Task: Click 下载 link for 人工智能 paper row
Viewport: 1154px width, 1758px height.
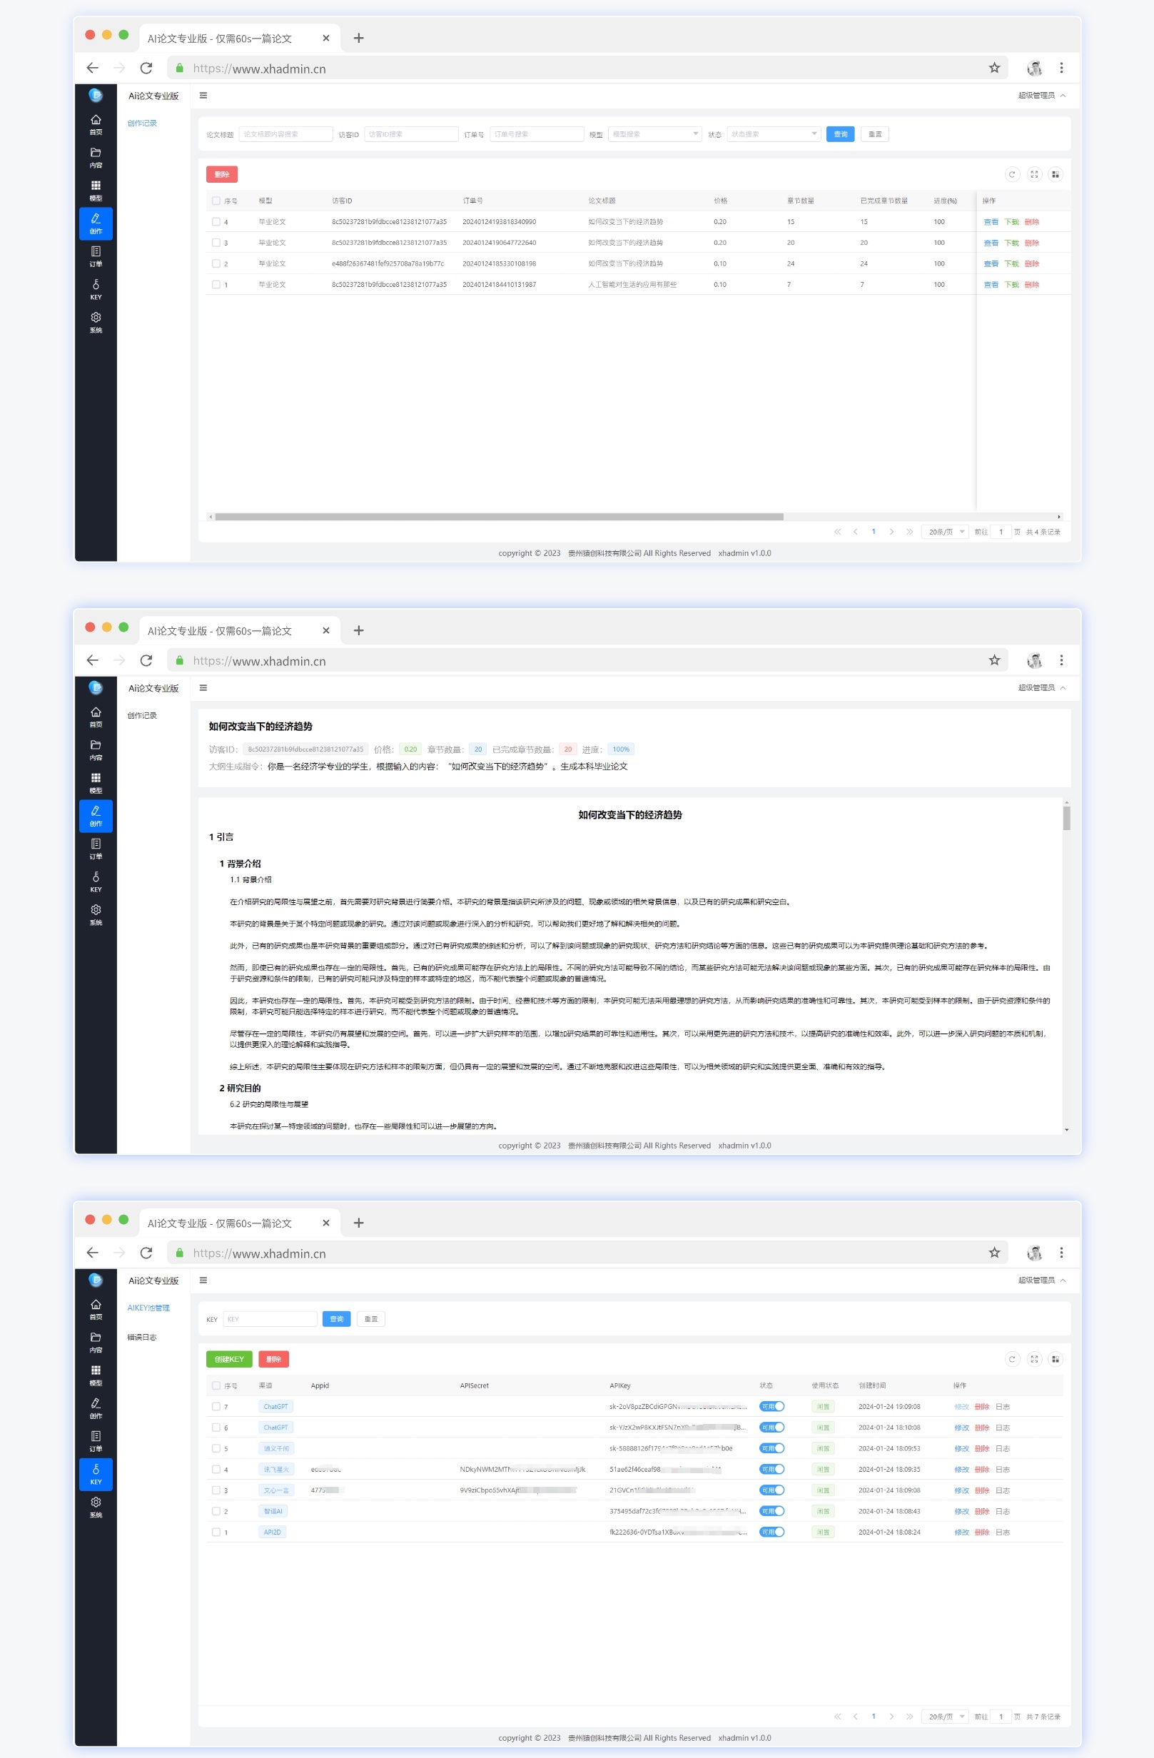Action: 1011,284
